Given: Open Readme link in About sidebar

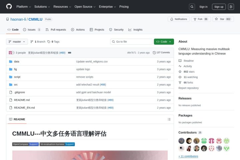Looking at the screenshot, I should (x=186, y=61).
